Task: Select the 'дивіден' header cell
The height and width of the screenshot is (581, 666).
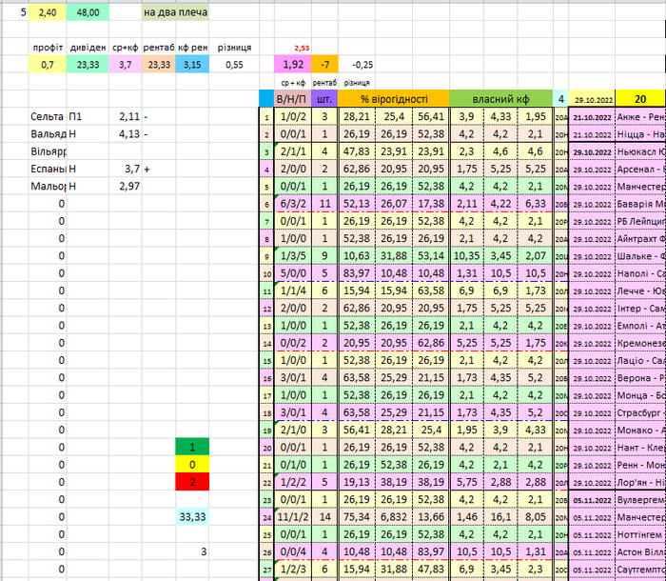Action: [88, 48]
